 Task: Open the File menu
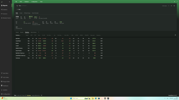16,2
